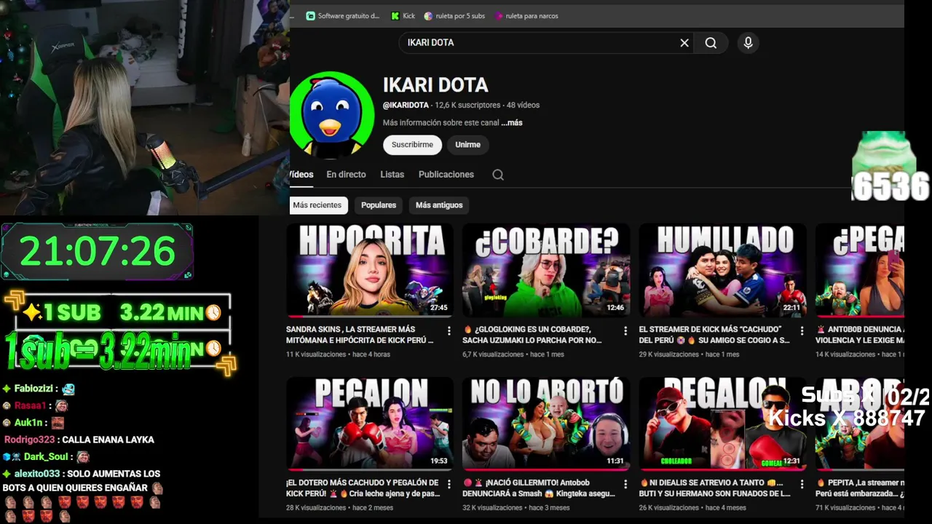The height and width of the screenshot is (524, 932).
Task: Open ruleta para narcos bookmark
Action: (x=526, y=16)
